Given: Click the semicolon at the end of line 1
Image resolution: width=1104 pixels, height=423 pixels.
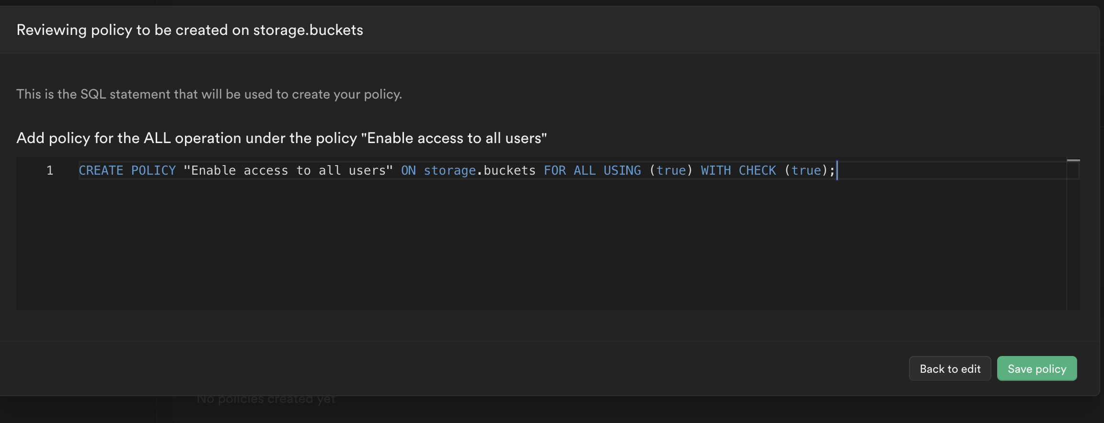Looking at the screenshot, I should click(x=831, y=170).
